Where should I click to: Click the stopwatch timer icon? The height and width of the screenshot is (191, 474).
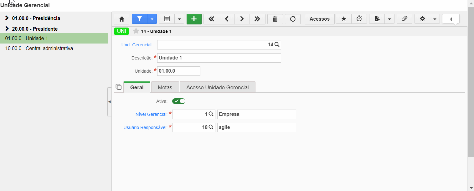359,19
